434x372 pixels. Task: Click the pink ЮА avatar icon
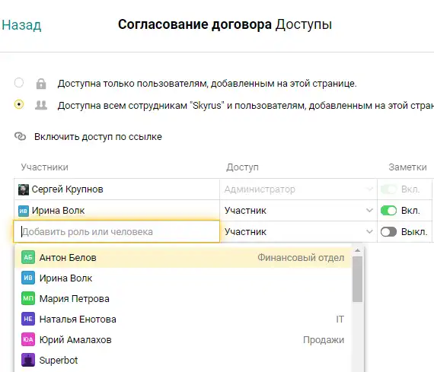coord(28,339)
